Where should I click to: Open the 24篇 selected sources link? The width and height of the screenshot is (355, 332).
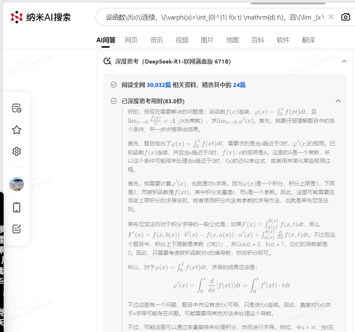[239, 85]
